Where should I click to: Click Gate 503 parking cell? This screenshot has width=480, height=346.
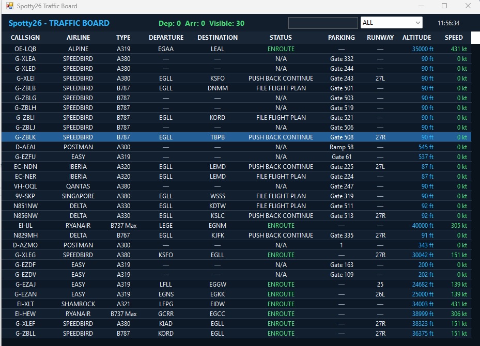(342, 98)
